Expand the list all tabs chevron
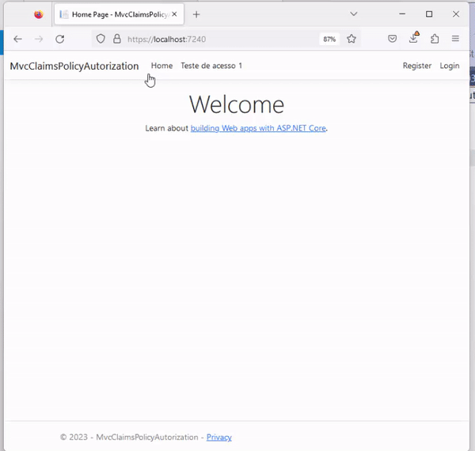The width and height of the screenshot is (475, 451). point(354,14)
